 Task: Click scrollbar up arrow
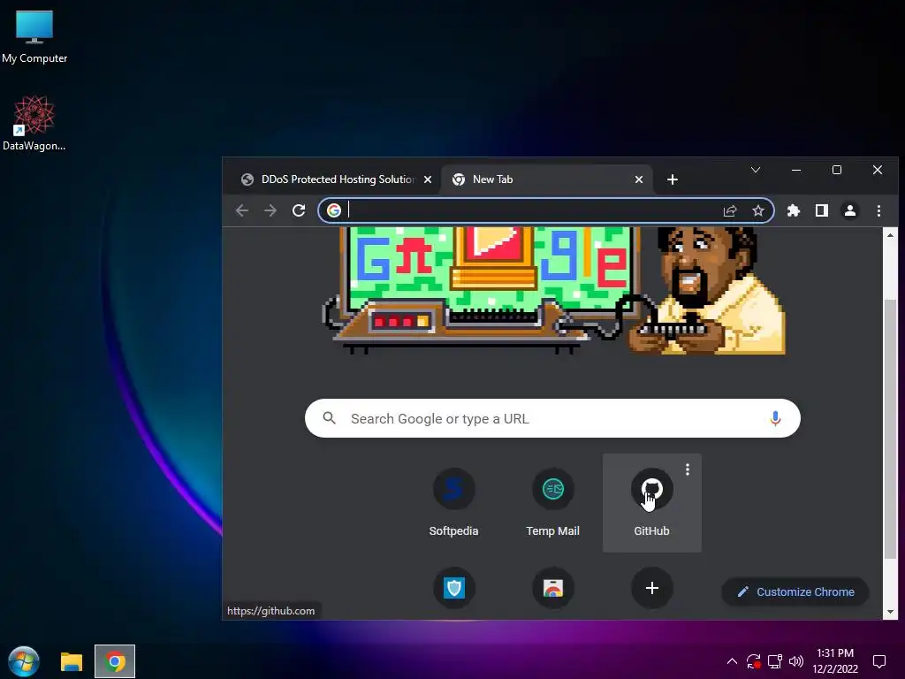890,235
